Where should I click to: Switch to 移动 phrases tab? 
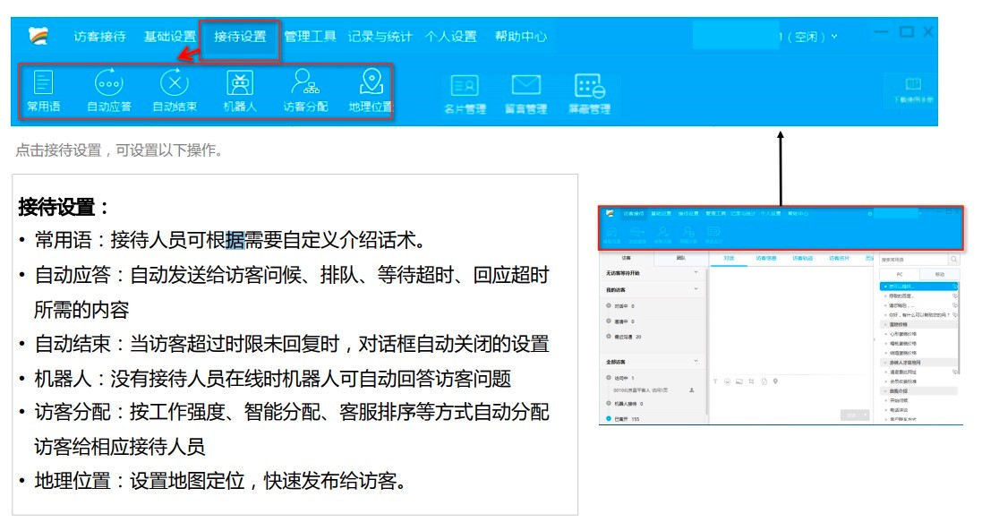(x=939, y=274)
